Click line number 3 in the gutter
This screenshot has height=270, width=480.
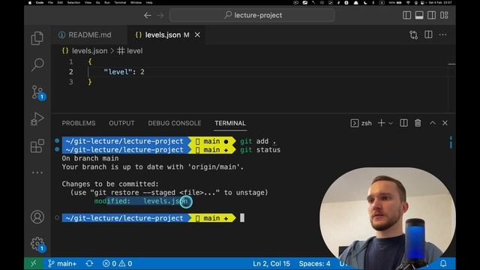[x=71, y=82]
